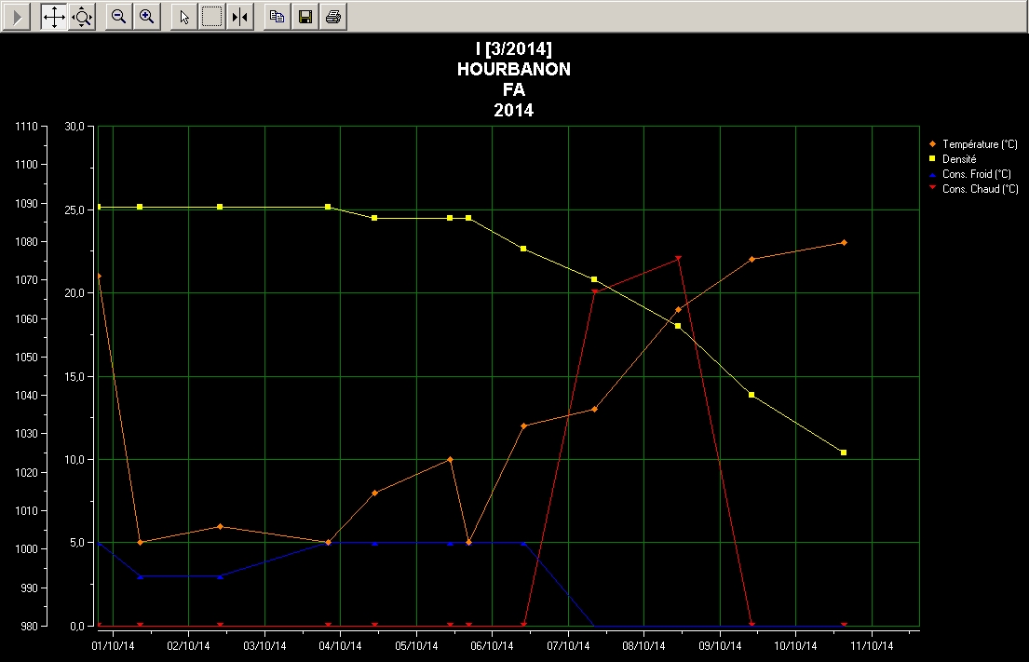This screenshot has height=662, width=1029.
Task: Activate the zoom-and-pan magnifier tool
Action: tap(82, 17)
